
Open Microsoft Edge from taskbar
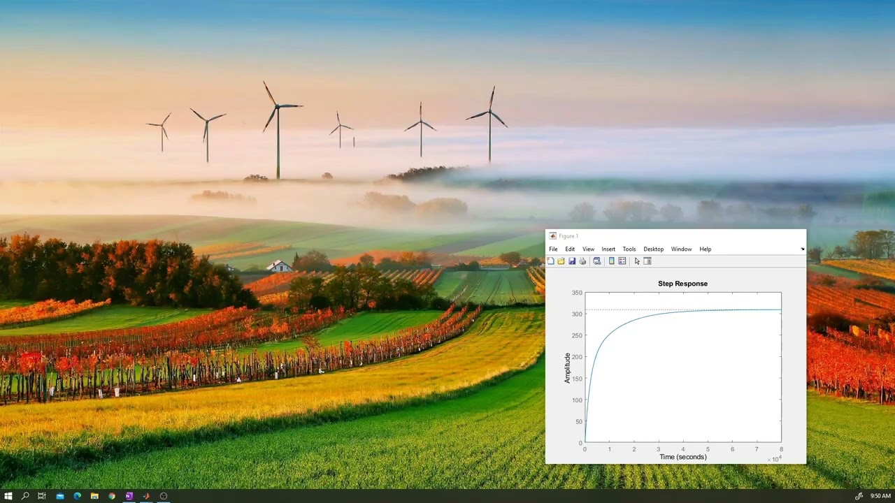(77, 496)
